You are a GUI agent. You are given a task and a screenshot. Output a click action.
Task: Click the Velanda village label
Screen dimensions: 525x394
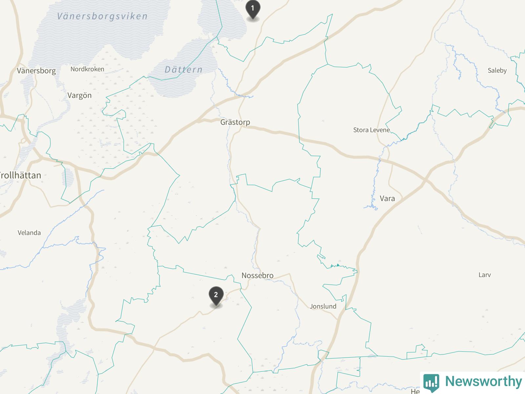pos(29,233)
